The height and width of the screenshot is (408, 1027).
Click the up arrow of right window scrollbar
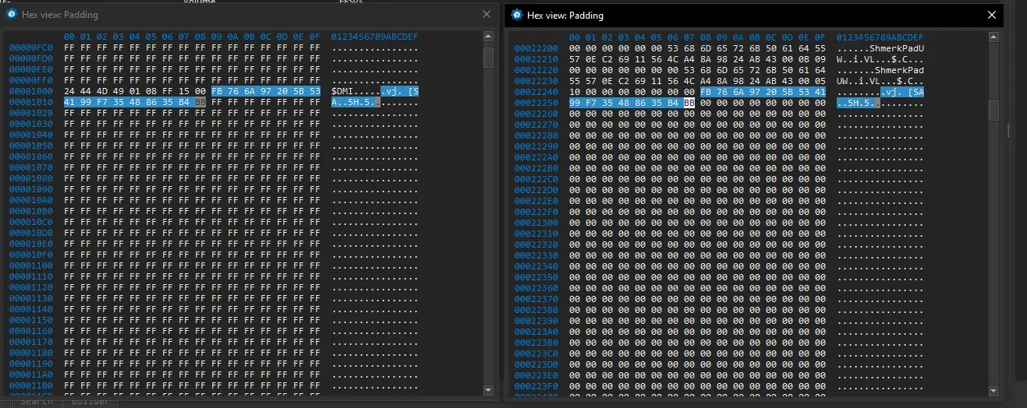[x=993, y=37]
